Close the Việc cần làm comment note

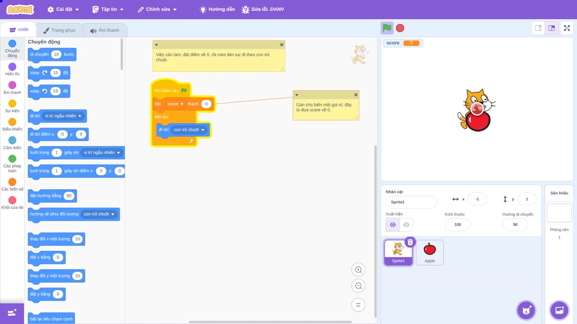click(x=282, y=45)
